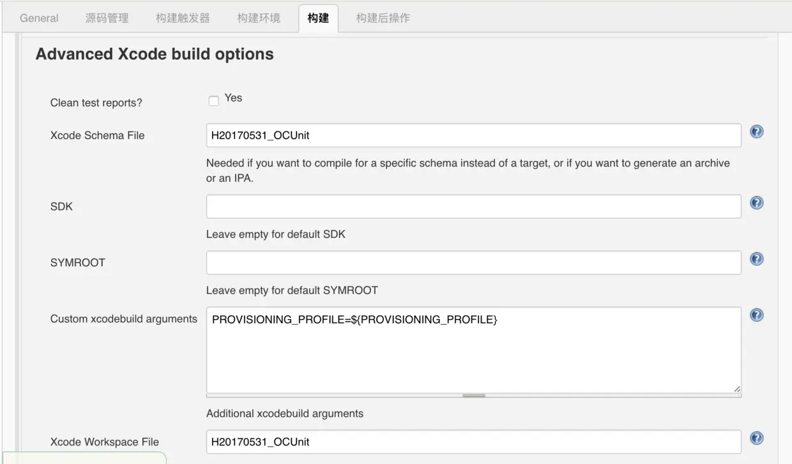Click the Xcode Schema File input field

(473, 135)
